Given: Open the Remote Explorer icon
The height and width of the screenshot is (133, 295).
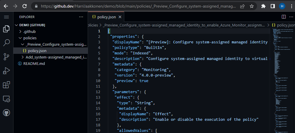Looking at the screenshot, I should [6, 99].
